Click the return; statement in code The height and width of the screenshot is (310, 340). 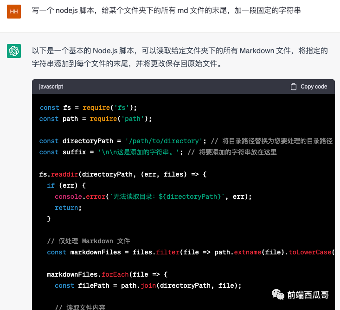click(x=68, y=208)
